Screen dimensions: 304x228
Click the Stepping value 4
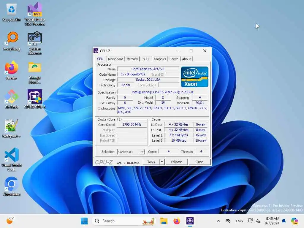click(x=200, y=97)
